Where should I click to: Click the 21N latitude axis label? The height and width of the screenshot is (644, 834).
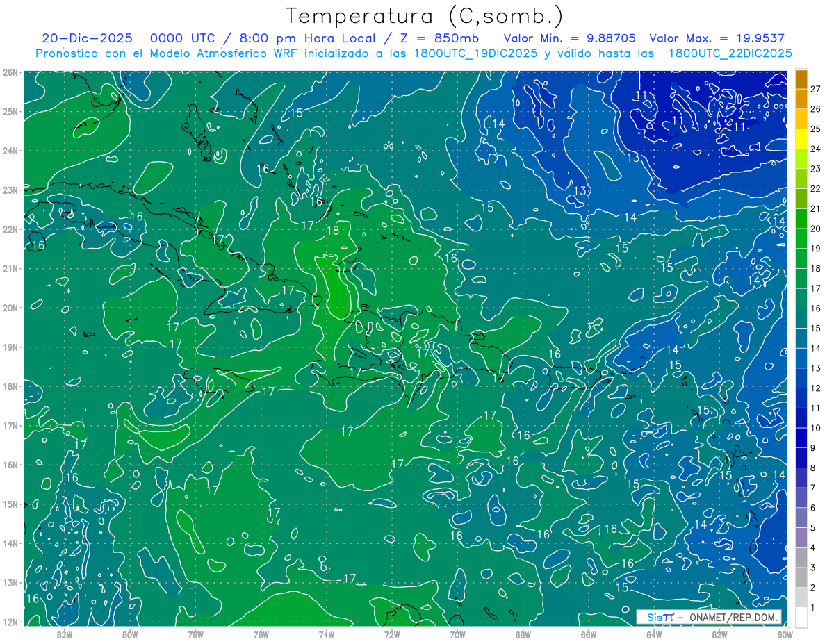tap(10, 269)
